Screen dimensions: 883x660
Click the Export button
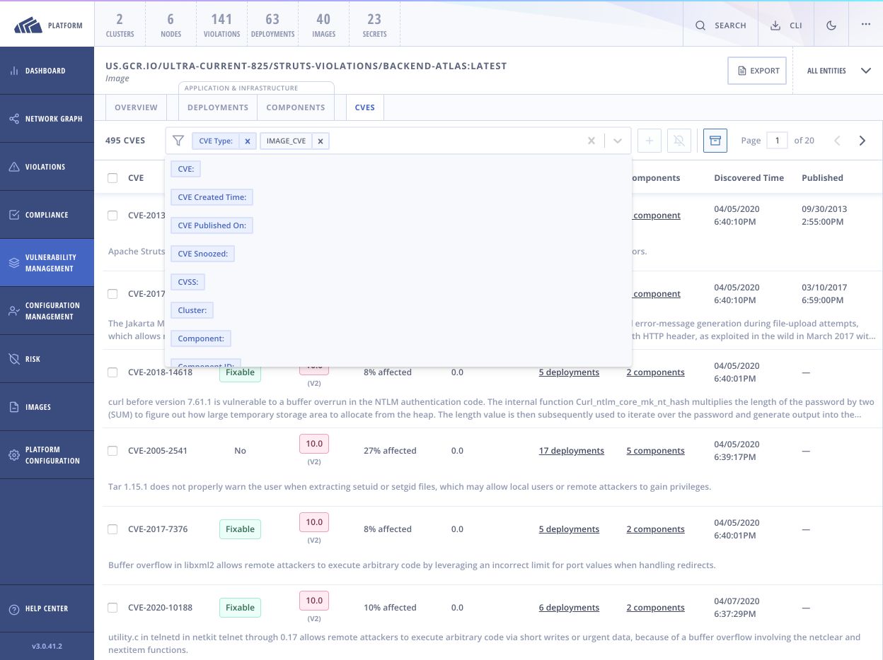[x=757, y=71]
